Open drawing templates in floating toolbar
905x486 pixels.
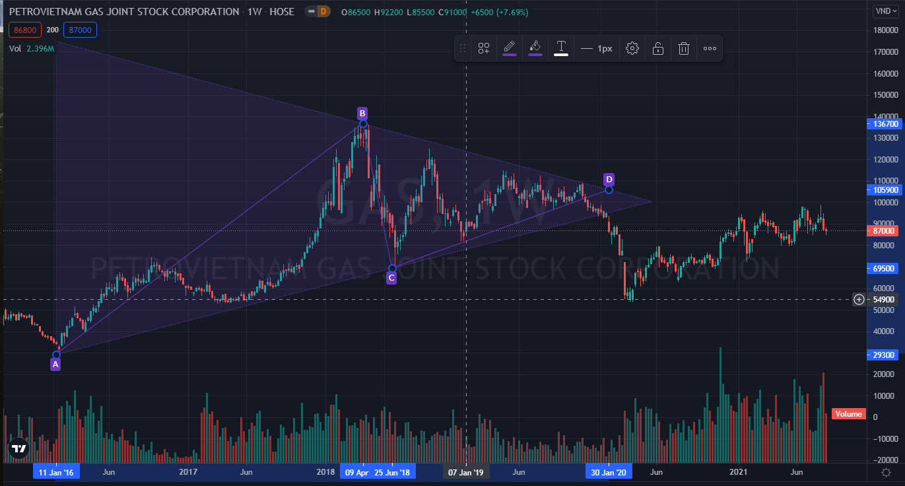pos(484,48)
